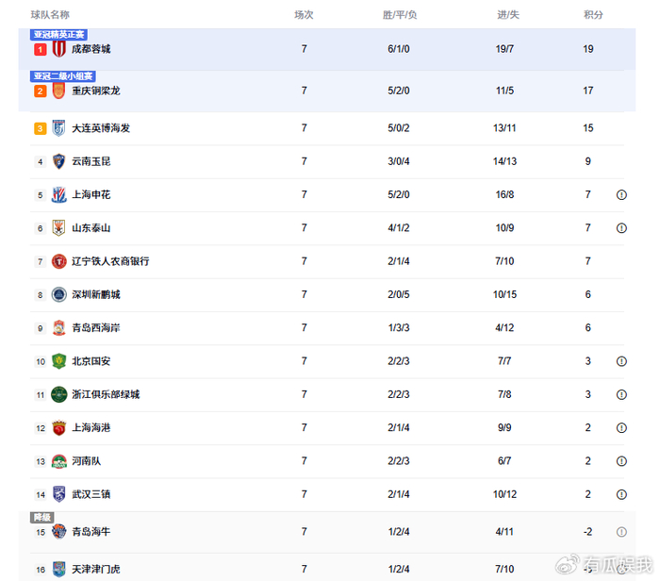
Task: Click info icon on 上海申花 row
Action: tap(621, 195)
